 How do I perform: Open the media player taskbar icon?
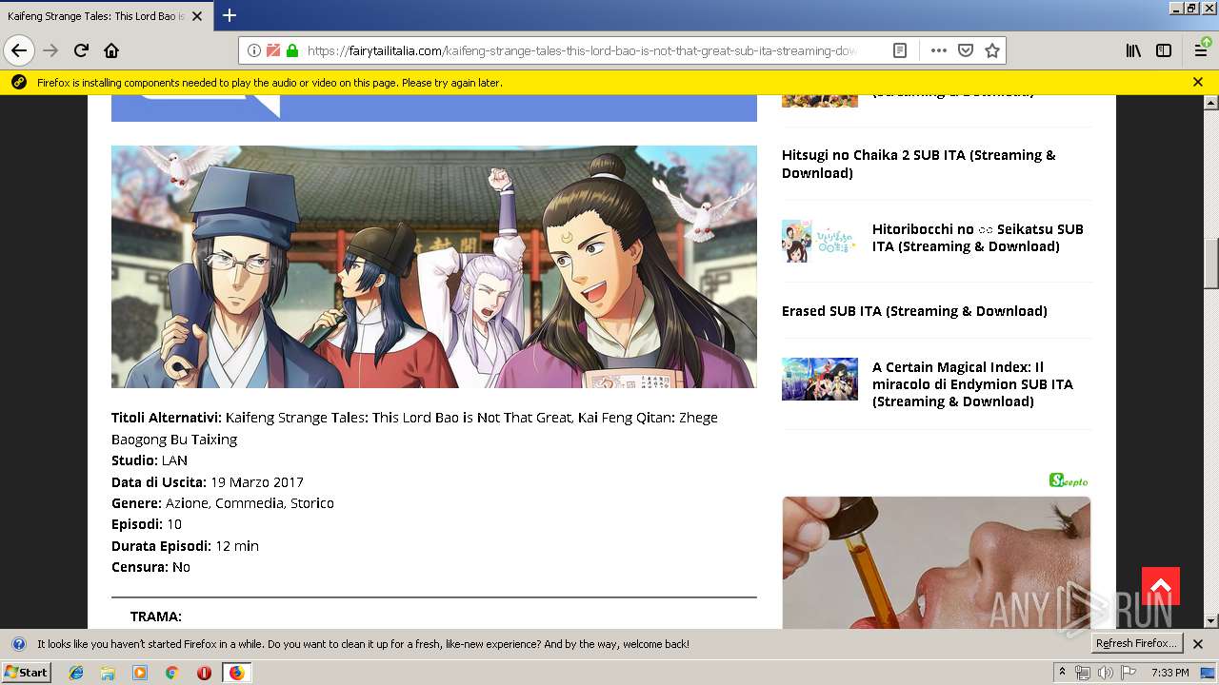point(140,673)
